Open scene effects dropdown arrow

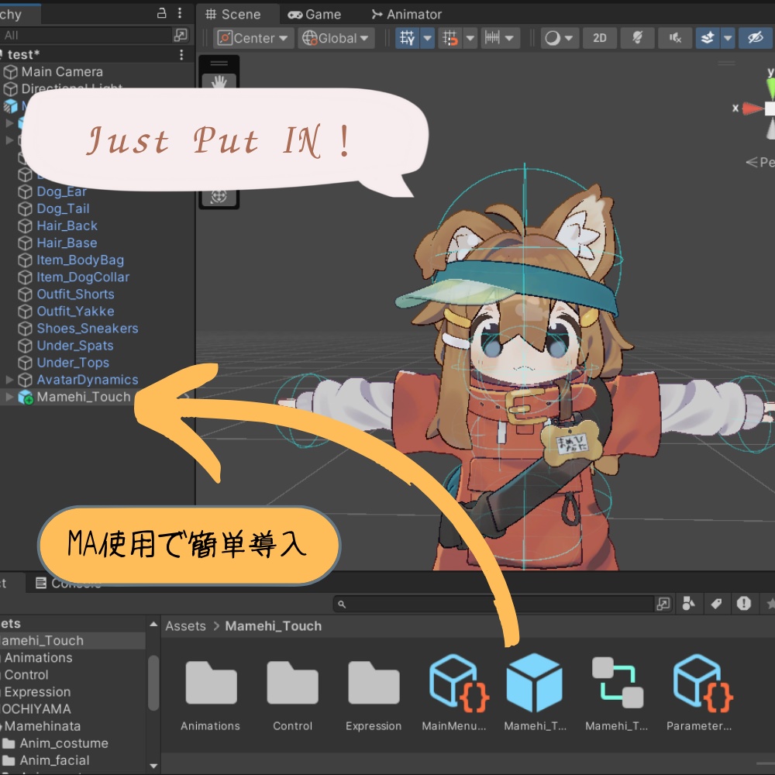(x=728, y=38)
